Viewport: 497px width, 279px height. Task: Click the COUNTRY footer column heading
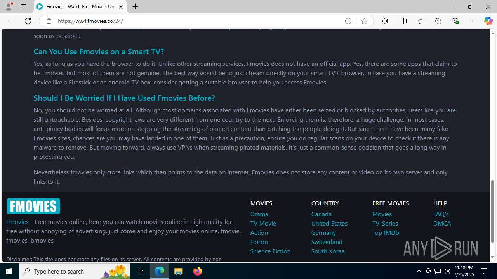[325, 203]
